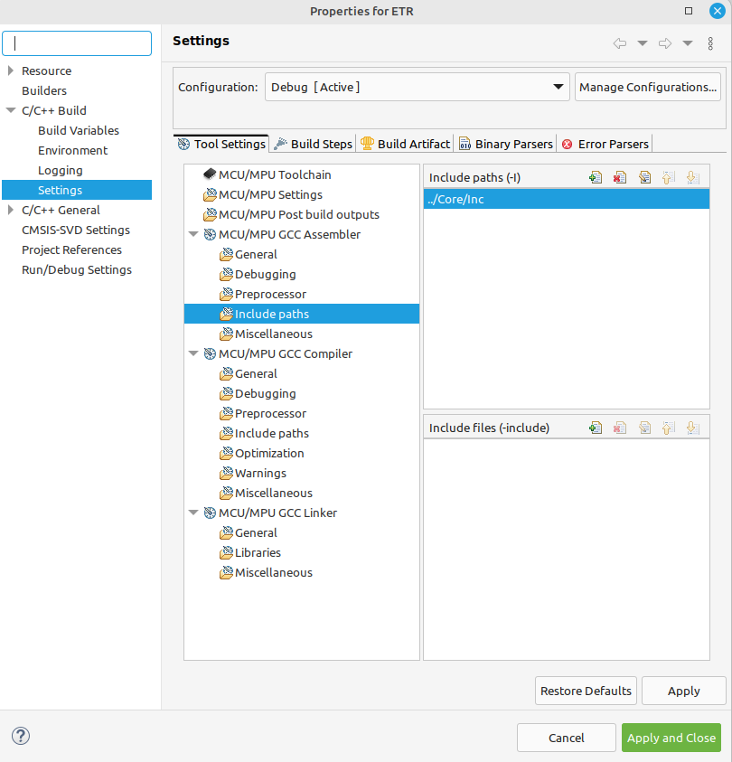Collapse MCU/MPU GCC Assembler node
The height and width of the screenshot is (762, 732).
click(x=193, y=234)
